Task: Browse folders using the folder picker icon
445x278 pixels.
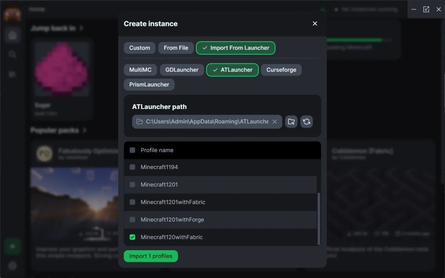Action: point(291,121)
